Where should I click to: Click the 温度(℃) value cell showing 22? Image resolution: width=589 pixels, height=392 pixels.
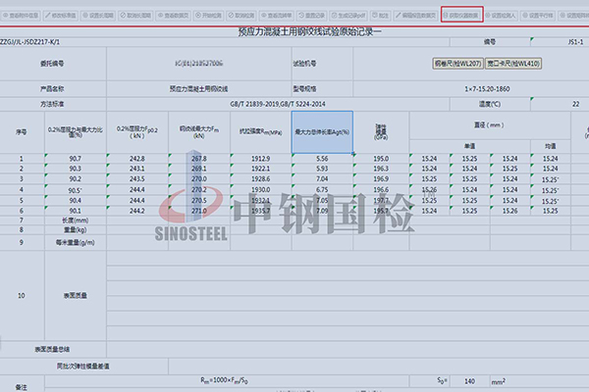coord(574,103)
